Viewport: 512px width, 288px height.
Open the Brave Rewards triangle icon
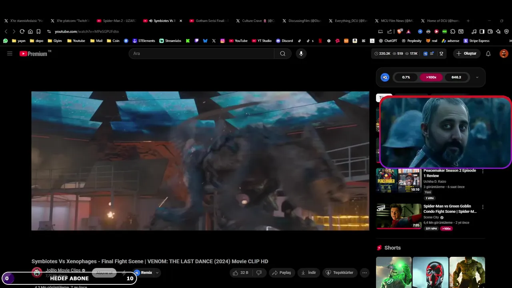click(408, 31)
